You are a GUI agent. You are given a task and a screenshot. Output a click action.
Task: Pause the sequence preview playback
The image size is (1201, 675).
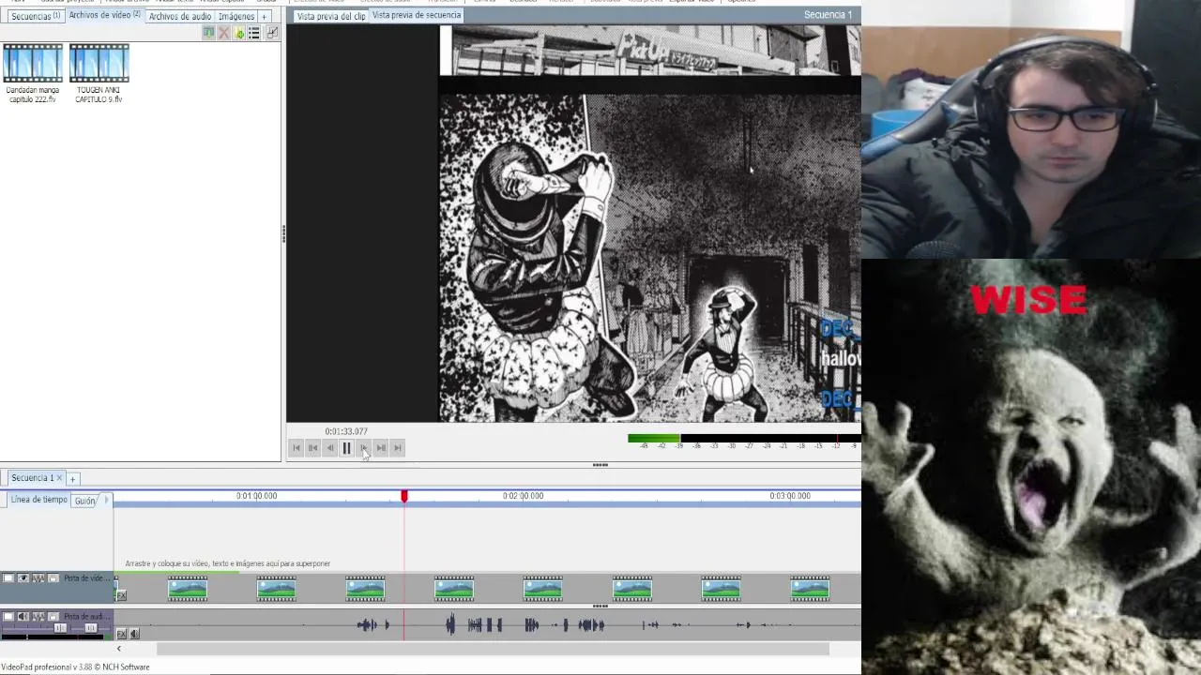(x=346, y=448)
